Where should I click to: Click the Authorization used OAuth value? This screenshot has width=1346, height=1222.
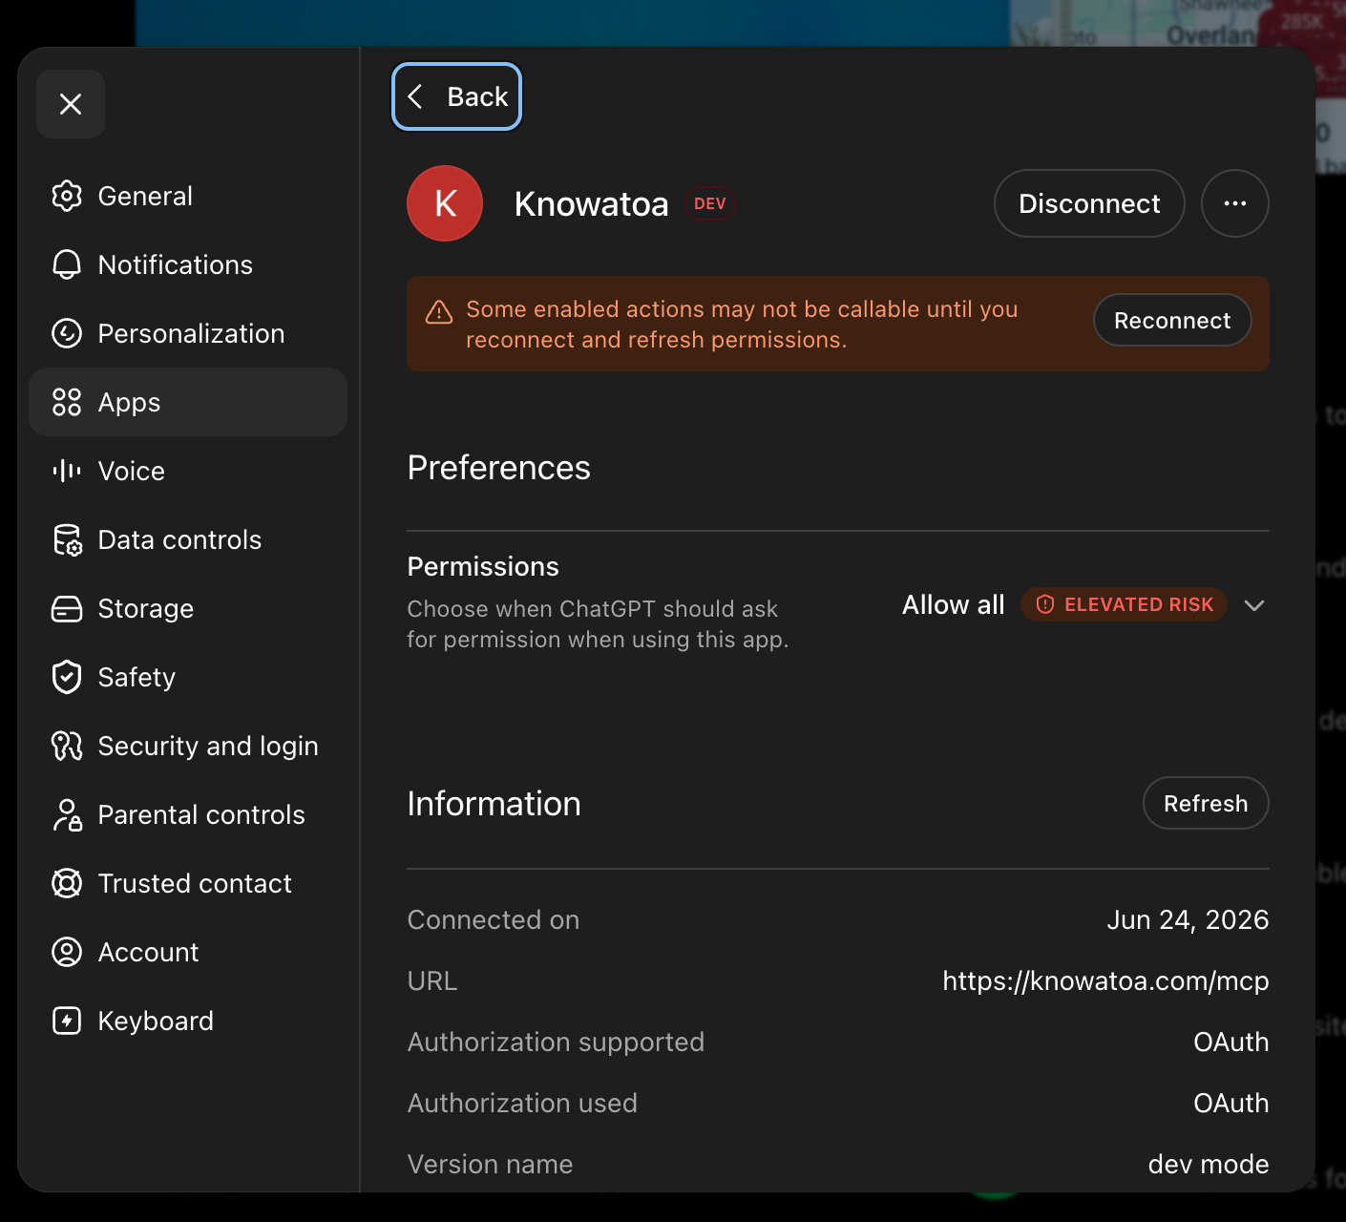(1231, 1103)
